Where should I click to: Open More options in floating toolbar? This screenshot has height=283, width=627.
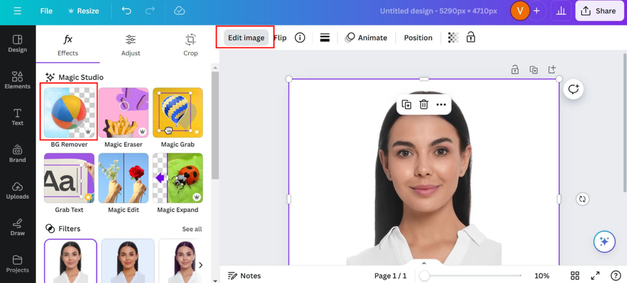[441, 105]
